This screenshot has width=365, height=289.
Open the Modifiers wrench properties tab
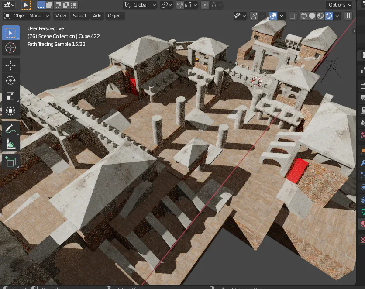(362, 163)
